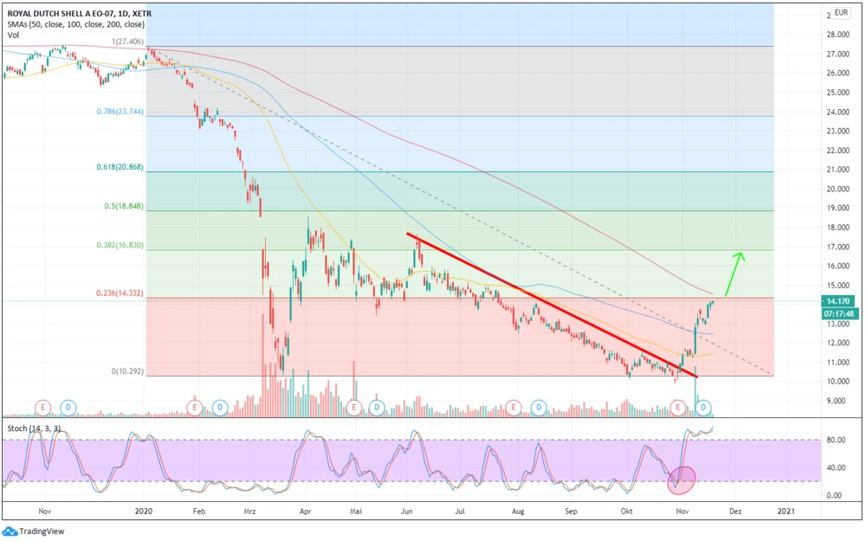Click the dividend D marker in November 2020

click(703, 408)
